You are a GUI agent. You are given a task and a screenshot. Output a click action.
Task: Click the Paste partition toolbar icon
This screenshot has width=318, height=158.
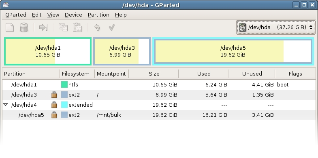[x=77, y=27]
